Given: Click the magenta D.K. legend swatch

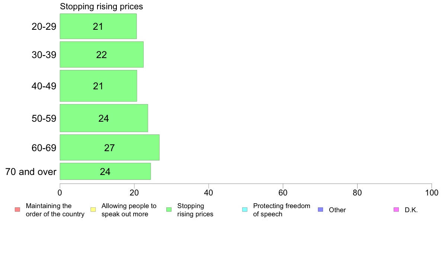Looking at the screenshot, I should click(396, 210).
